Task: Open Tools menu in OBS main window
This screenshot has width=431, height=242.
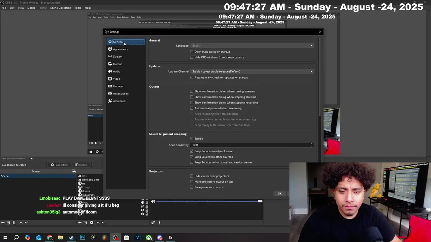Action: 78,8
